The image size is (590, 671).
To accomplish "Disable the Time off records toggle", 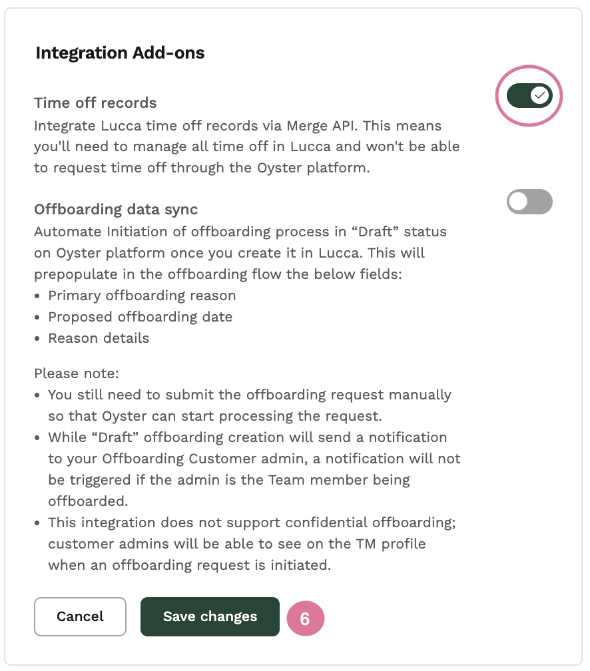I will click(x=529, y=95).
